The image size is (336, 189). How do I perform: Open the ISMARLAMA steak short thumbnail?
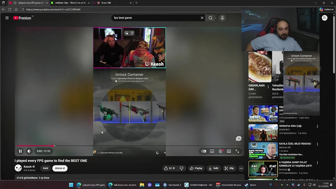point(260,67)
